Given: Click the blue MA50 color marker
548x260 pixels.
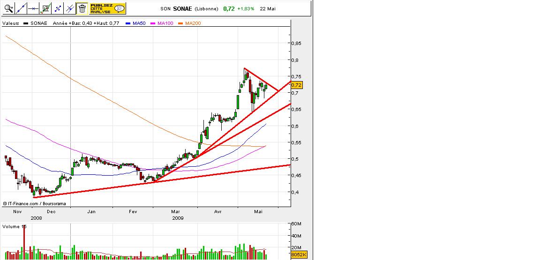Looking at the screenshot, I should 128,23.
